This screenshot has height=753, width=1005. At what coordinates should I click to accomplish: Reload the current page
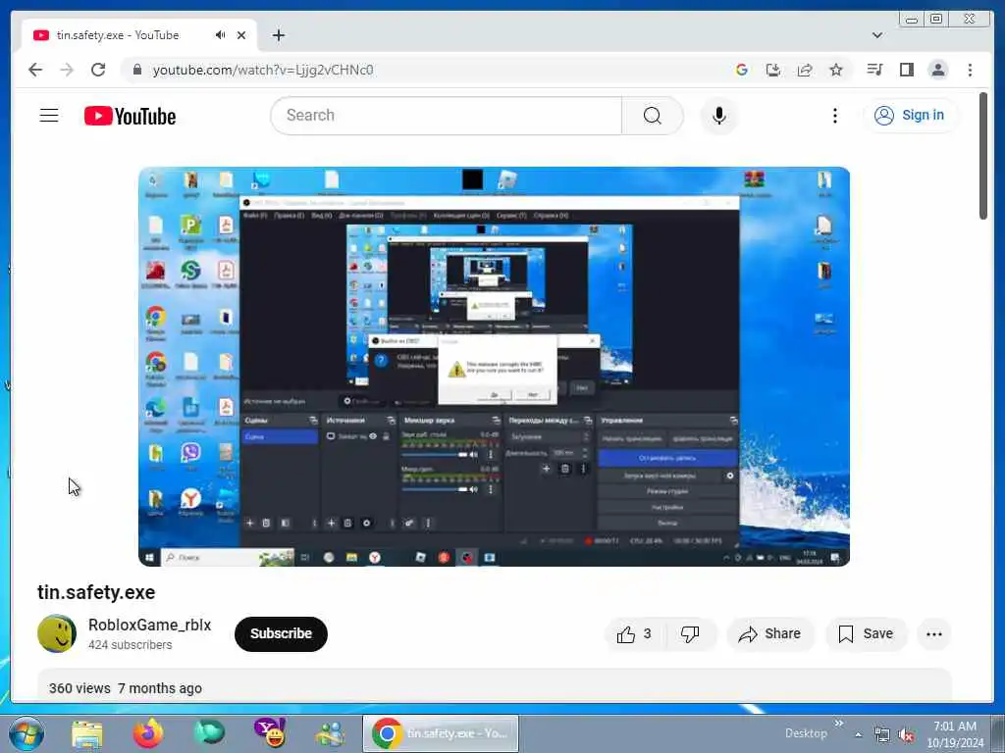[98, 70]
